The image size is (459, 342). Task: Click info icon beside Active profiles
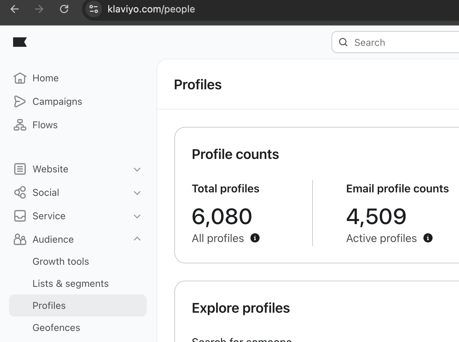coord(428,238)
